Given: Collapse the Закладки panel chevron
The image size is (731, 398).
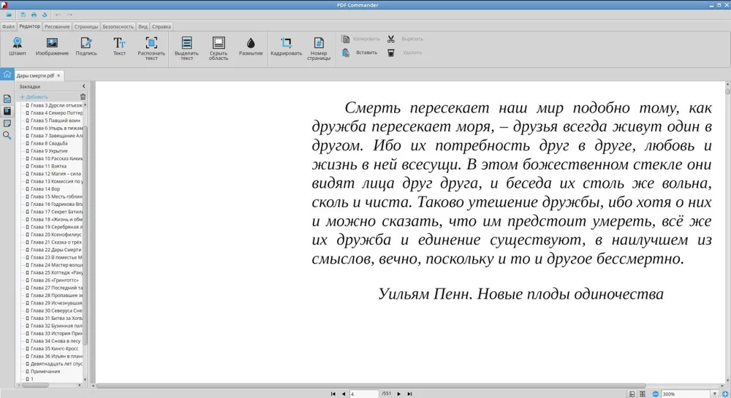Looking at the screenshot, I should [83, 87].
